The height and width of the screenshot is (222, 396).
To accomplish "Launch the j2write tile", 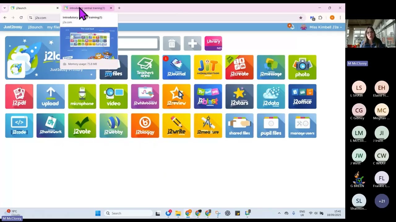I will 176,125.
